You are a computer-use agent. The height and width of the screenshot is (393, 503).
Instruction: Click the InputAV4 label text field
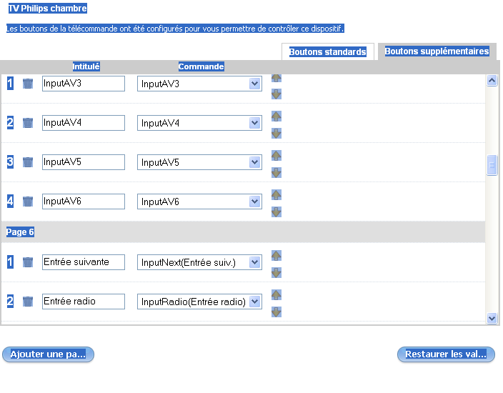click(83, 123)
